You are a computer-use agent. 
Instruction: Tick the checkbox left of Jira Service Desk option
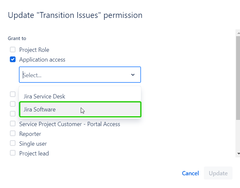point(13,94)
